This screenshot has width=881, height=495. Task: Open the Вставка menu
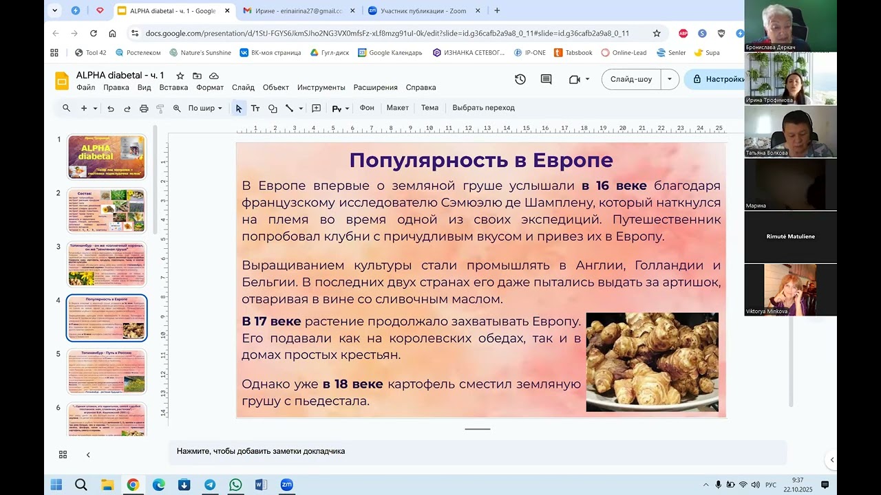173,87
